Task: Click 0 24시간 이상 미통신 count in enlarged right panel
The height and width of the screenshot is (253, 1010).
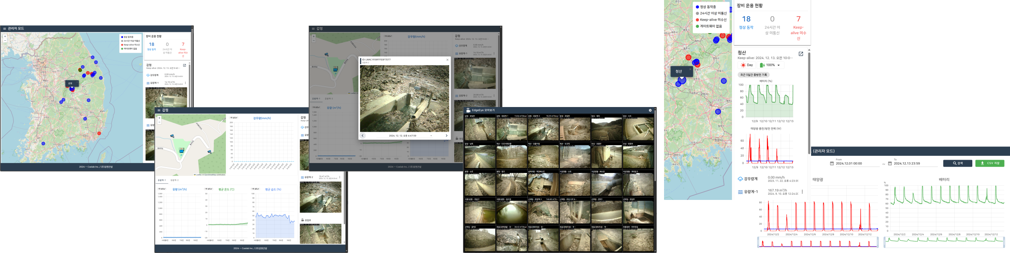Action: (x=772, y=25)
